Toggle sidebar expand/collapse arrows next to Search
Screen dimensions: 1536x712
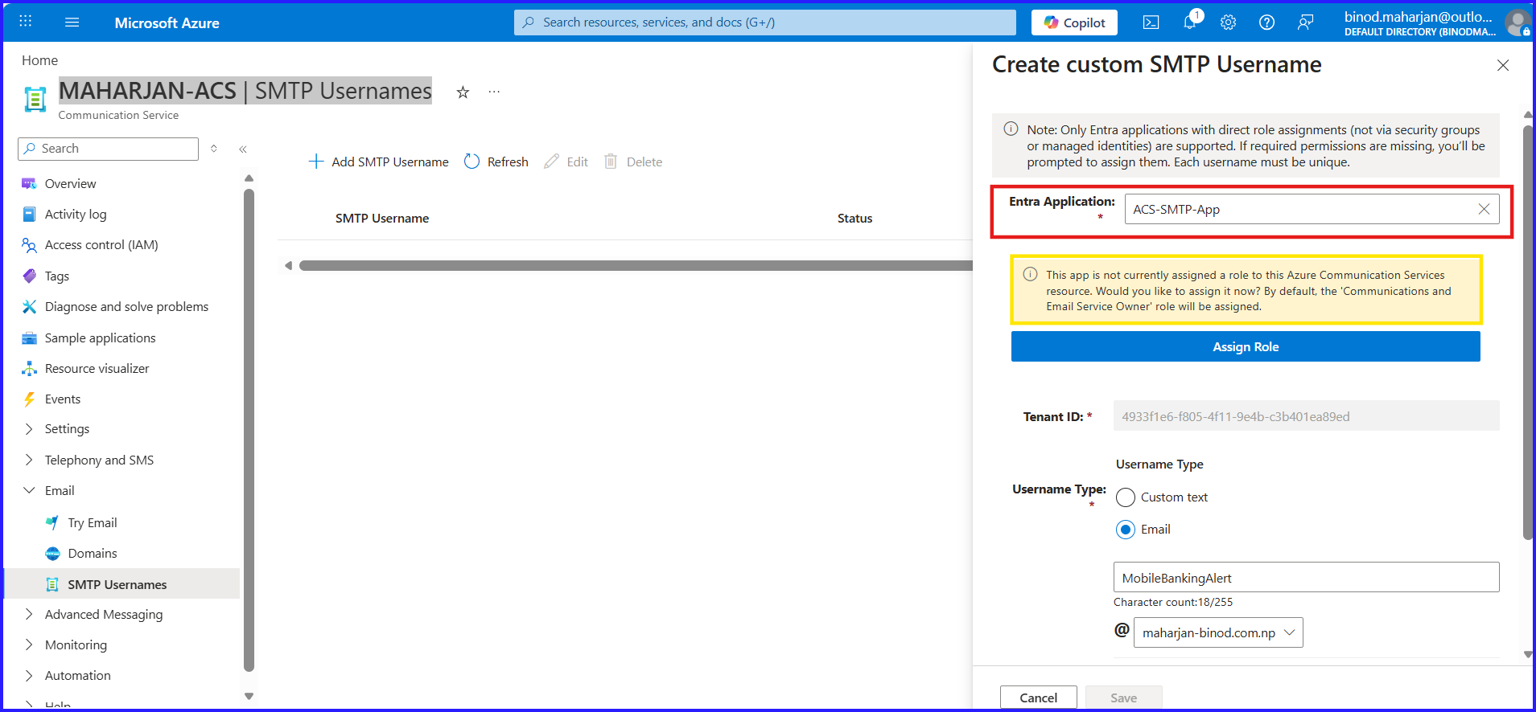point(214,149)
